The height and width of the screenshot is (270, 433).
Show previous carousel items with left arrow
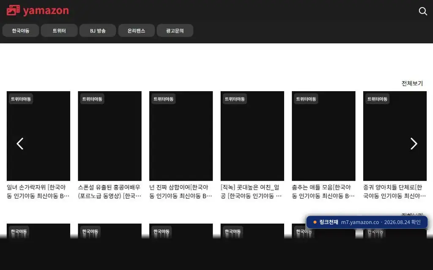pos(20,143)
